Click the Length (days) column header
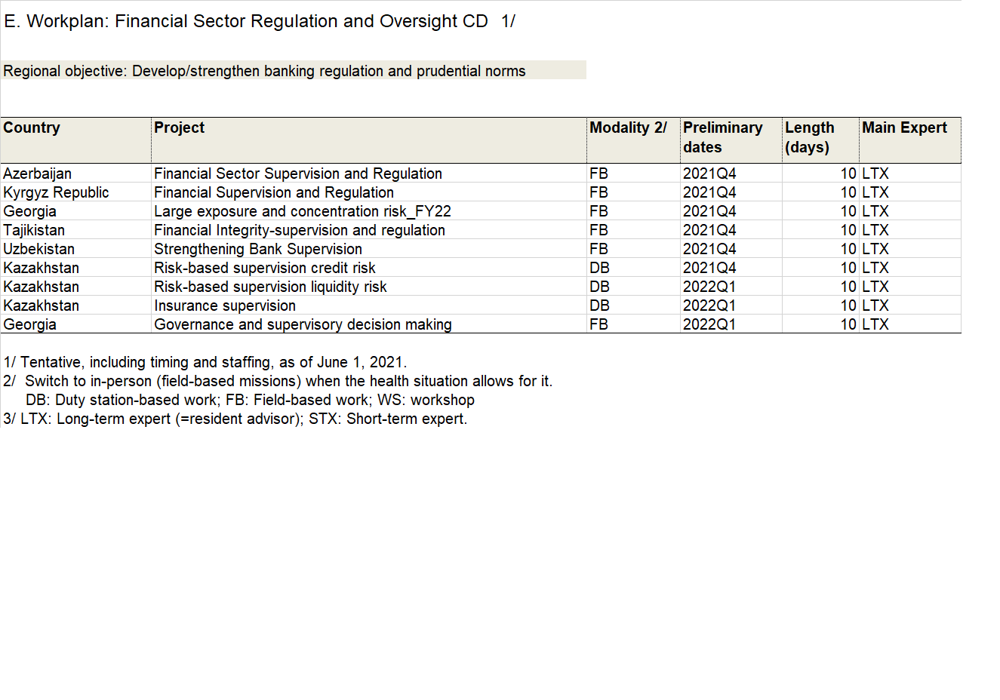 pos(809,137)
